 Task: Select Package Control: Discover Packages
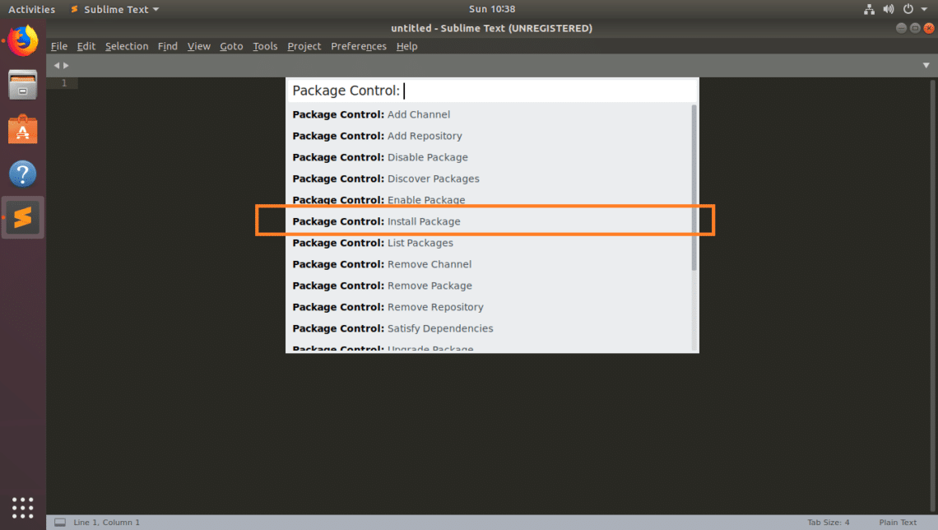[489, 179]
